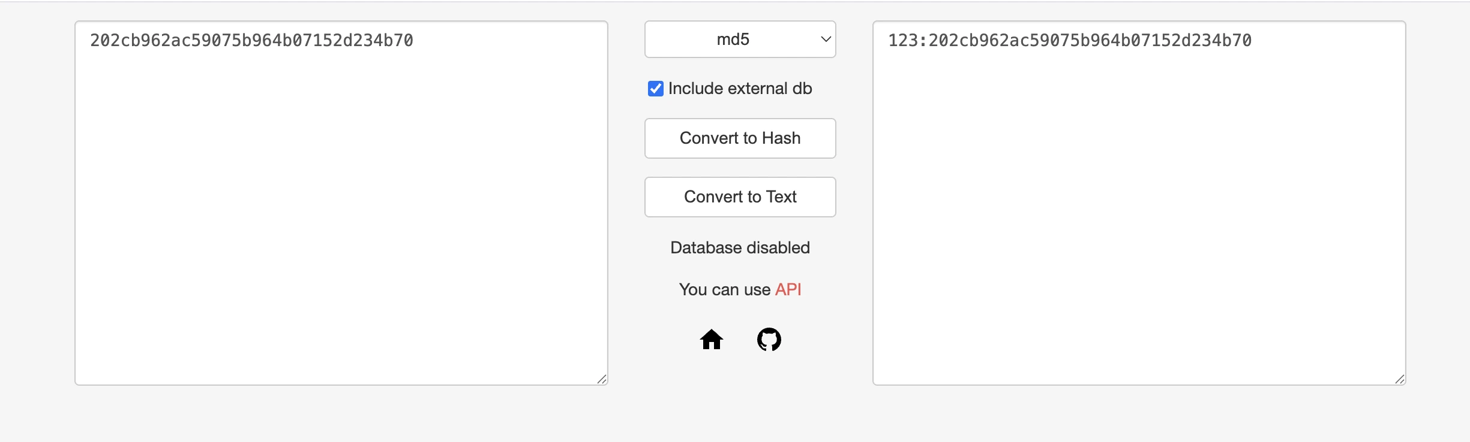Screen dimensions: 1470x442
Task: Click the "Include external db" label text
Action: (x=740, y=89)
